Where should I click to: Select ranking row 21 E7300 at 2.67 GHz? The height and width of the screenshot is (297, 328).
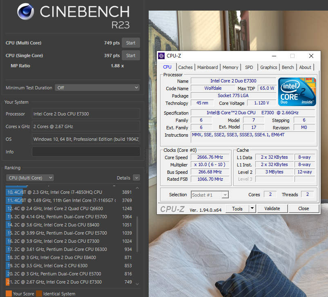(70, 282)
